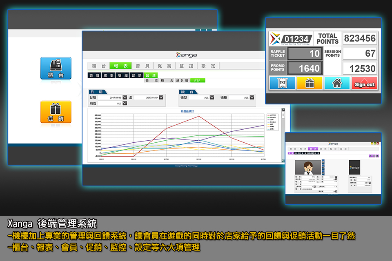
Task: Open the 總表 sub-tab
Action: (109, 75)
